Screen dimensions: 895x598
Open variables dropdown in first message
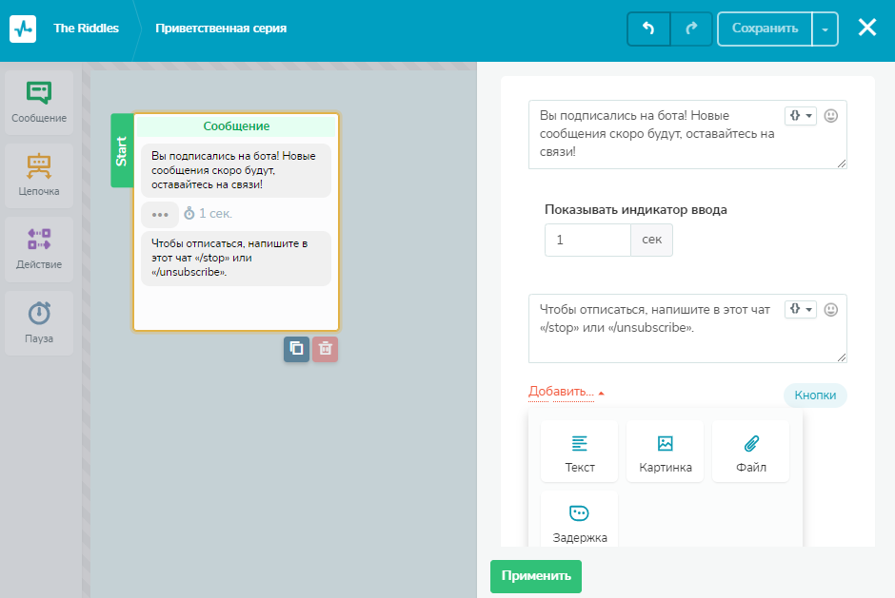point(800,116)
